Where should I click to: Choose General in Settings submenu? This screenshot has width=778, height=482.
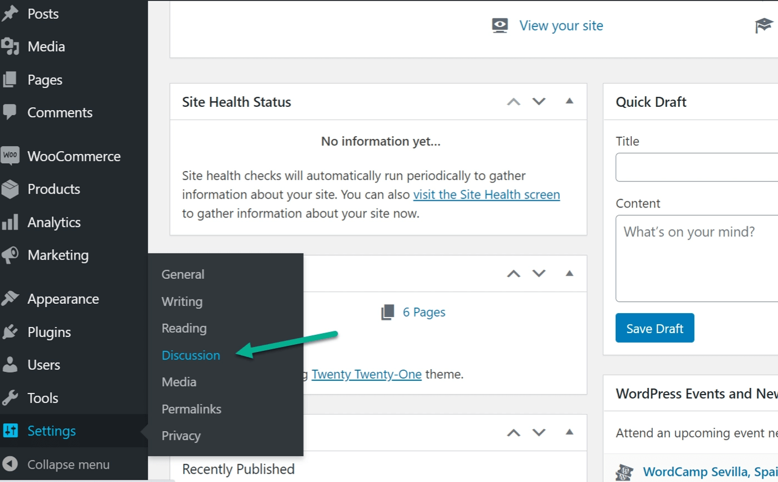pos(183,274)
